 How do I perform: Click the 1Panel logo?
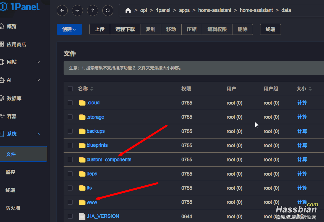pos(20,7)
